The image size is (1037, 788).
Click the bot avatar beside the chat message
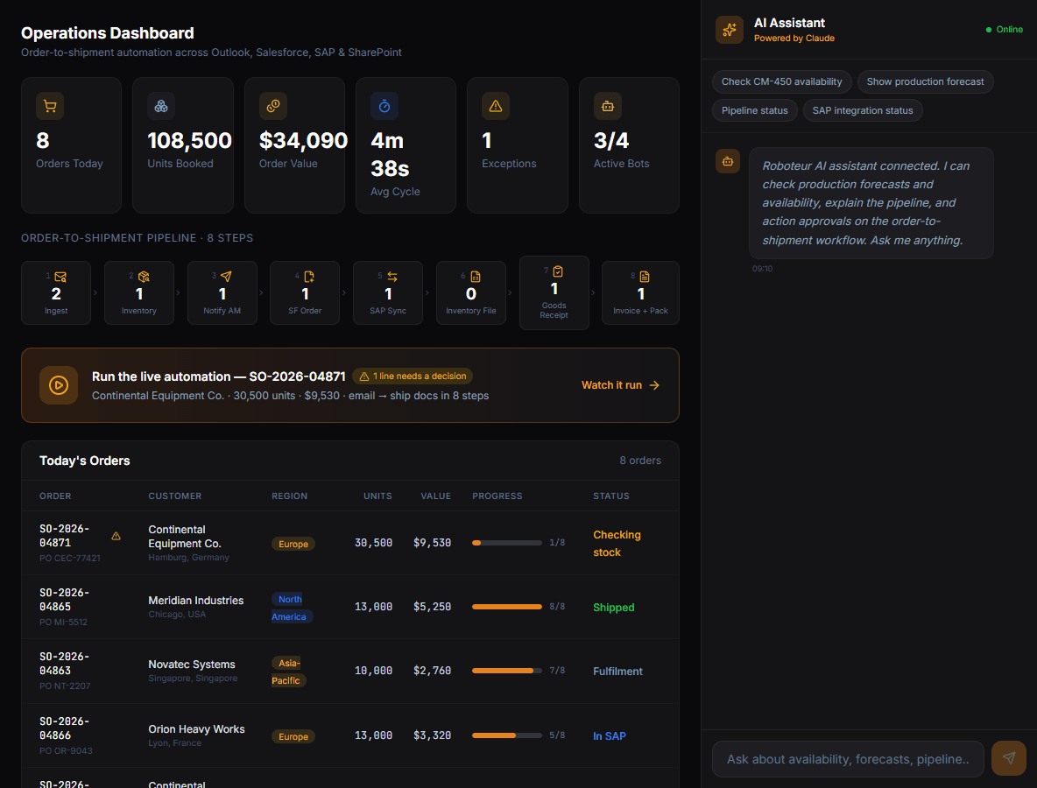(x=728, y=161)
